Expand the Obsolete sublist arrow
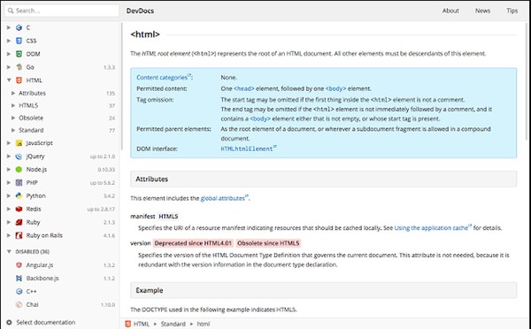The width and height of the screenshot is (531, 329). (x=13, y=118)
